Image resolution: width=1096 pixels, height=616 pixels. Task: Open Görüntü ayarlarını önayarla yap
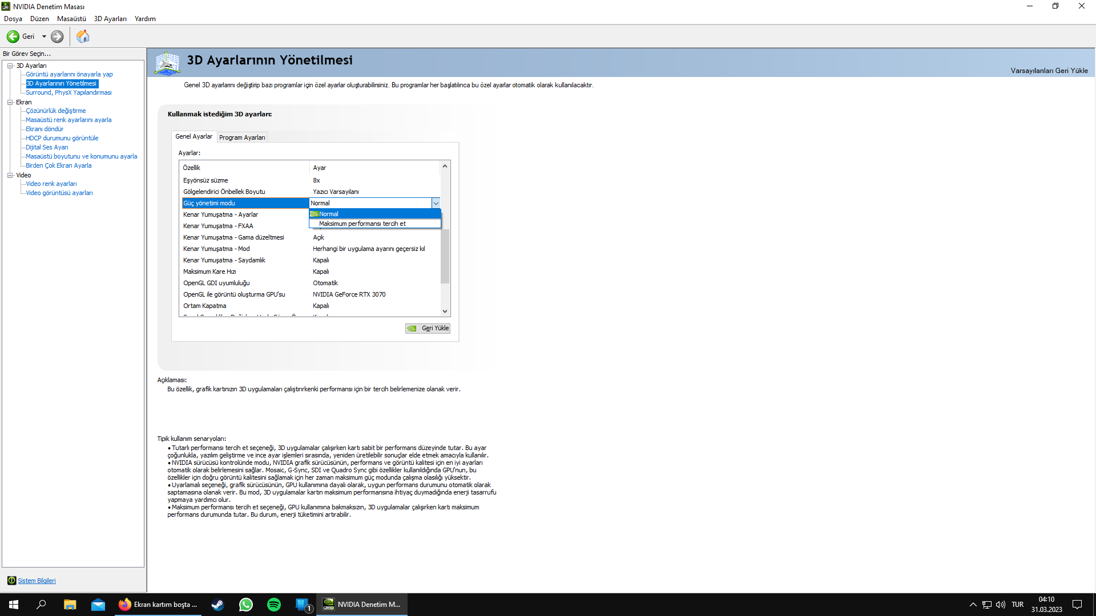click(69, 74)
